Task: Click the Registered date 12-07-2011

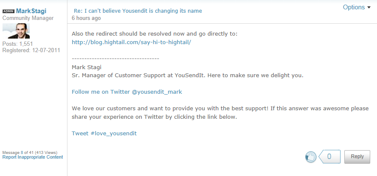Action: click(31, 50)
